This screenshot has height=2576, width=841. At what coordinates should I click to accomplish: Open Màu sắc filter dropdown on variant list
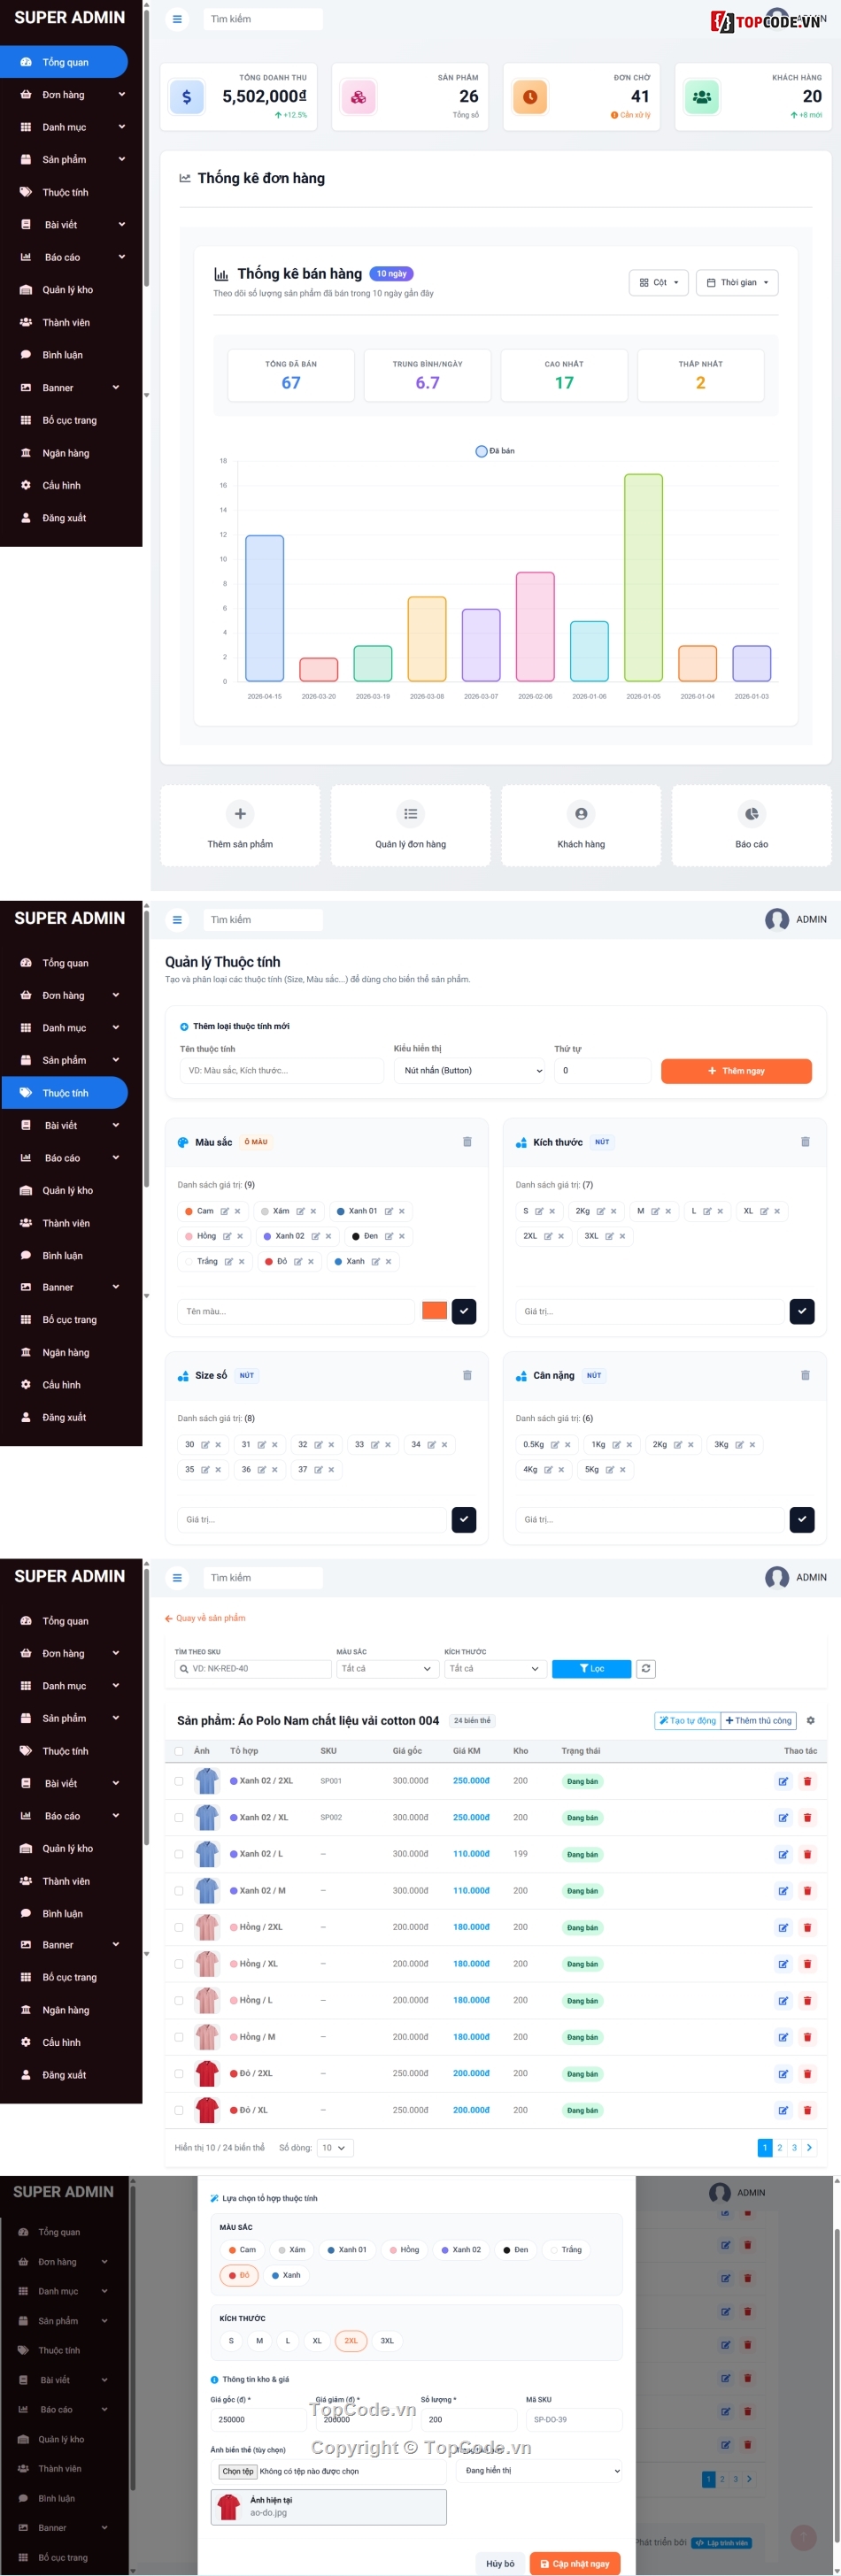(387, 1668)
